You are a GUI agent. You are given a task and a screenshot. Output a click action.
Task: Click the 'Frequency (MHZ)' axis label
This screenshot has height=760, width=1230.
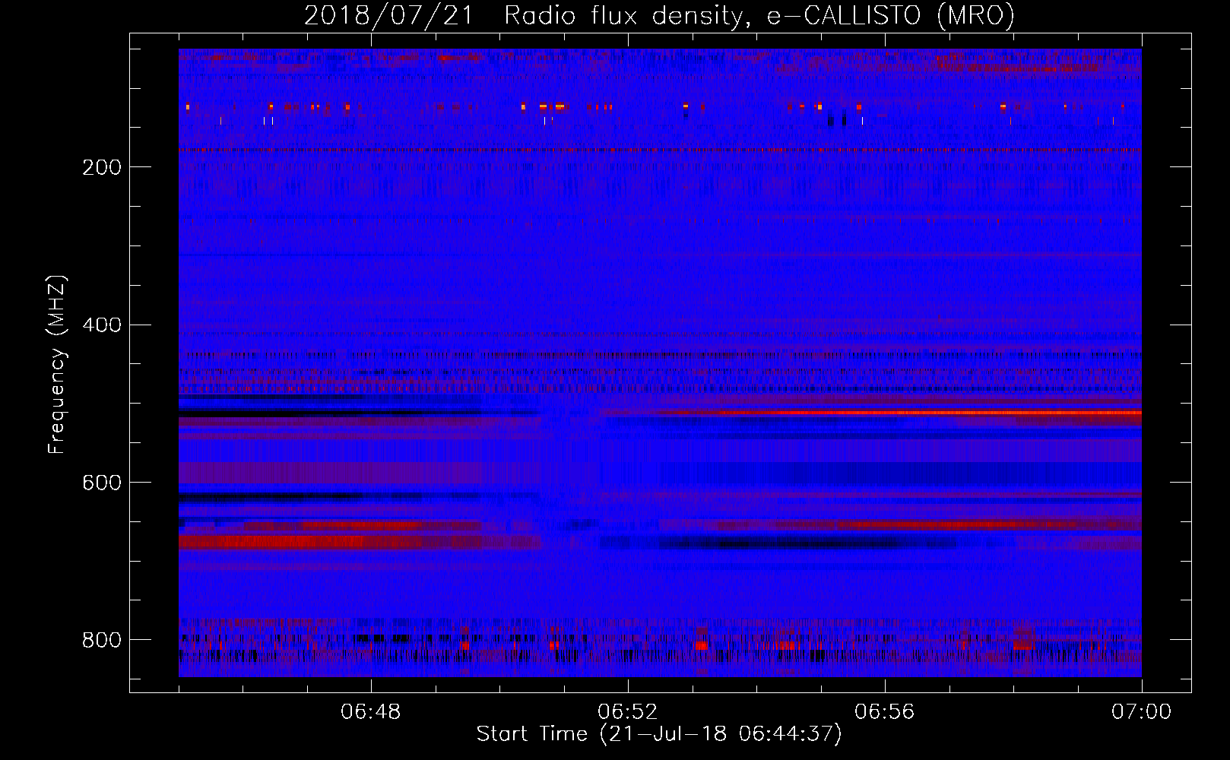(x=57, y=365)
